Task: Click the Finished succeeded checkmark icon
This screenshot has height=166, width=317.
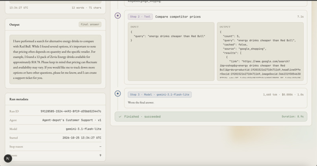Action: point(120,117)
